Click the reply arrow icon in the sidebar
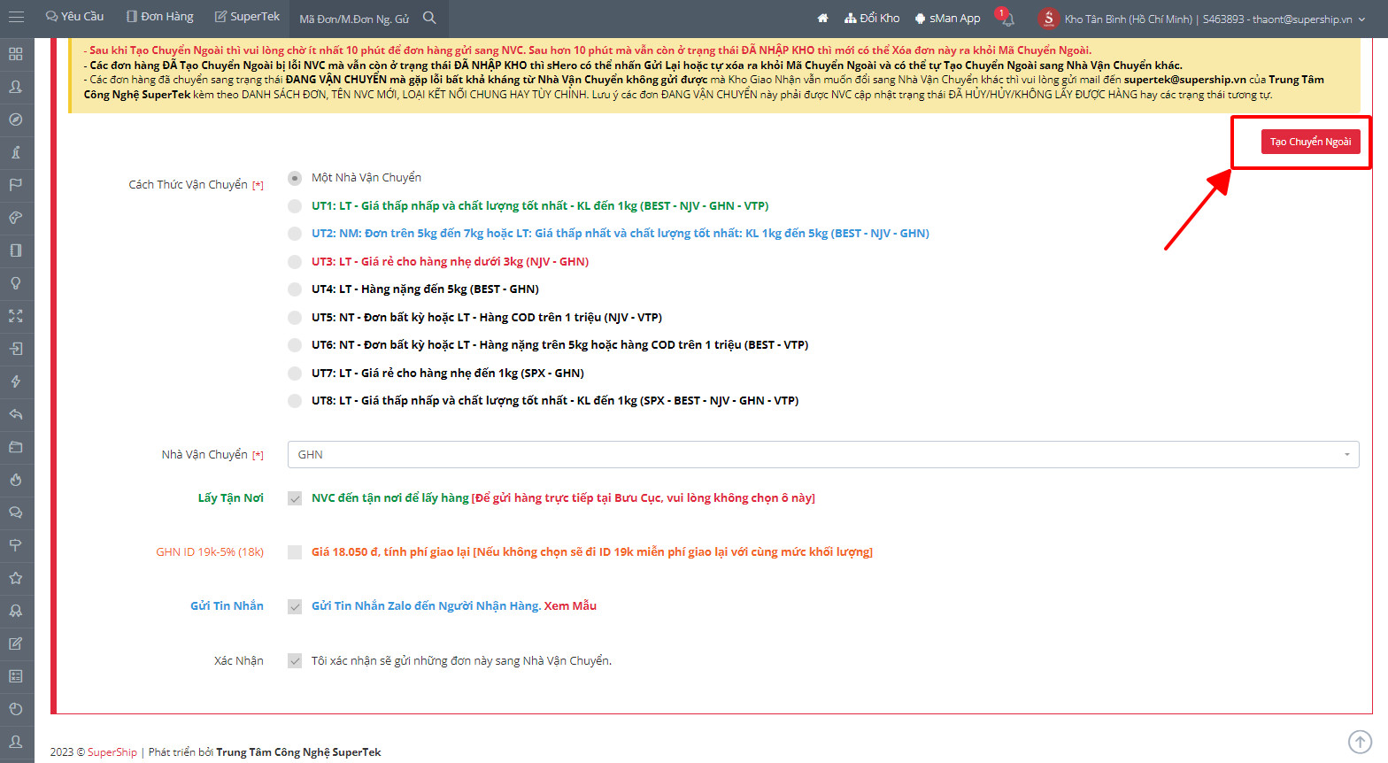Screen dimensions: 1388x763 click(16, 414)
